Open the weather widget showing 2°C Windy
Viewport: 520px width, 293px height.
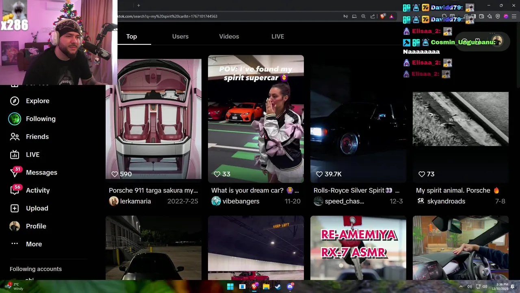13,286
